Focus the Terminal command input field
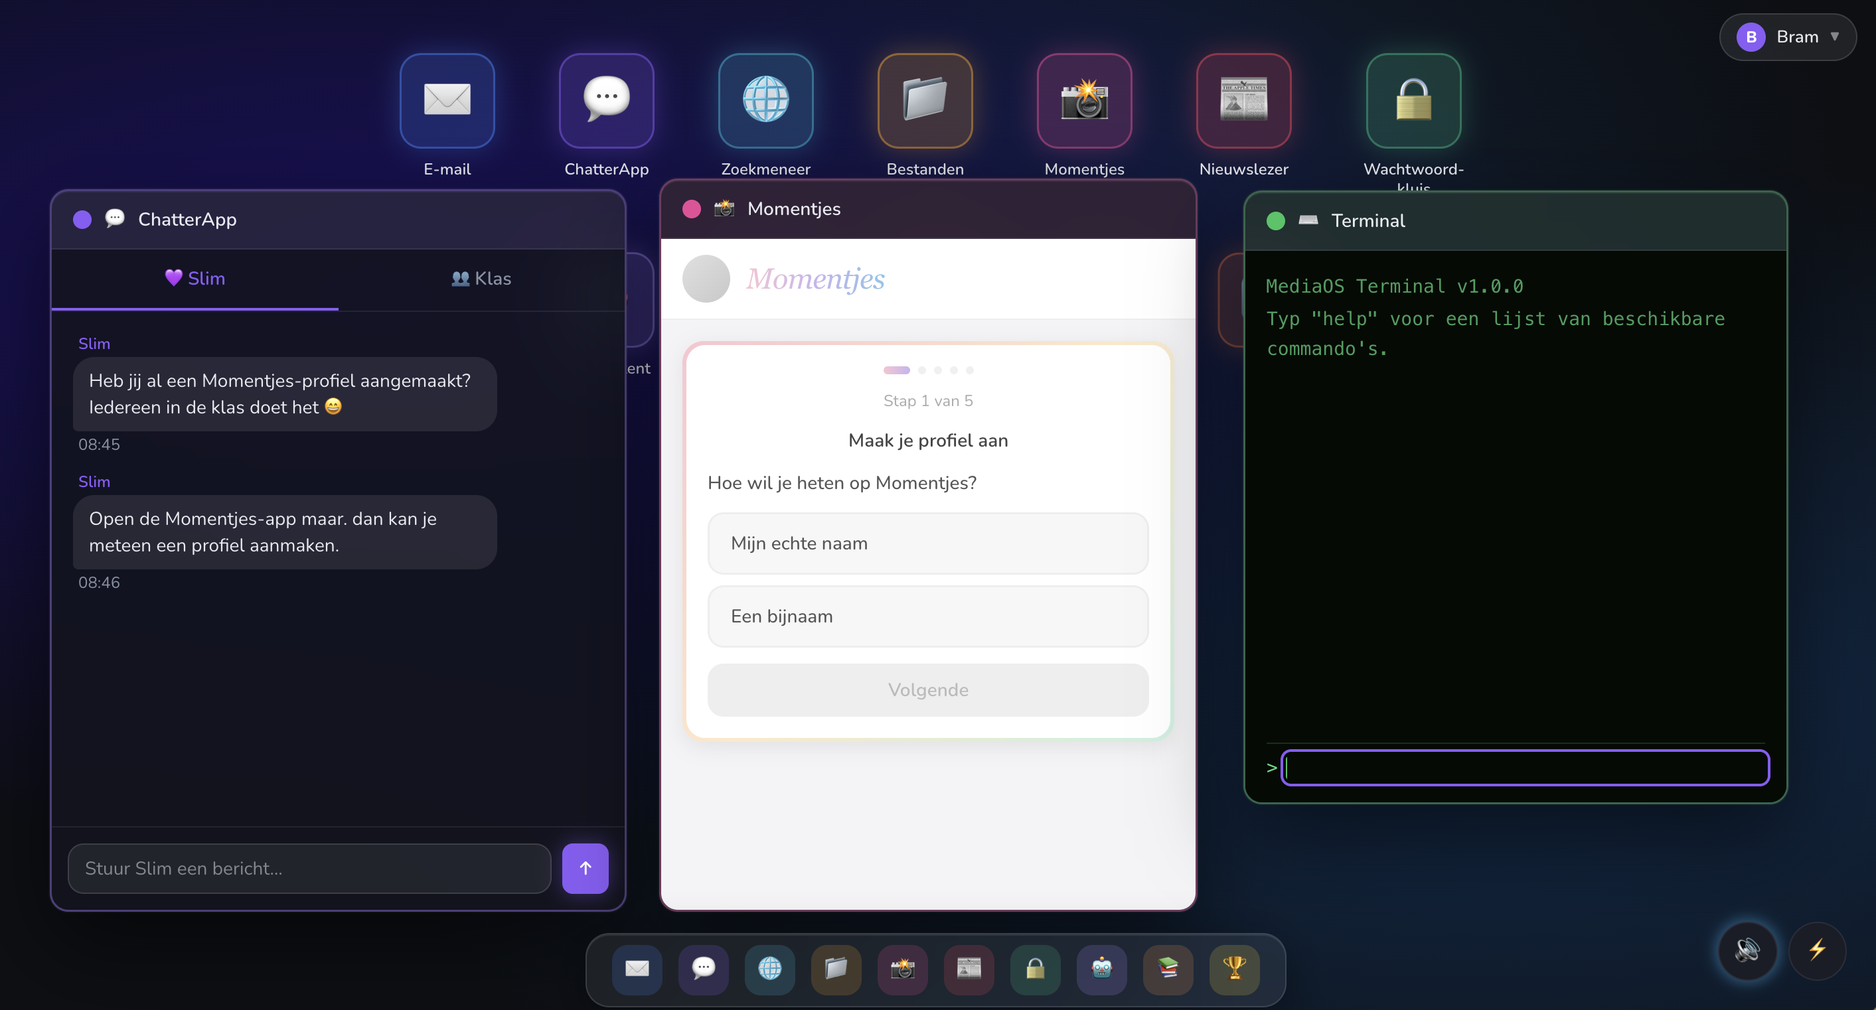The height and width of the screenshot is (1010, 1876). pos(1525,768)
